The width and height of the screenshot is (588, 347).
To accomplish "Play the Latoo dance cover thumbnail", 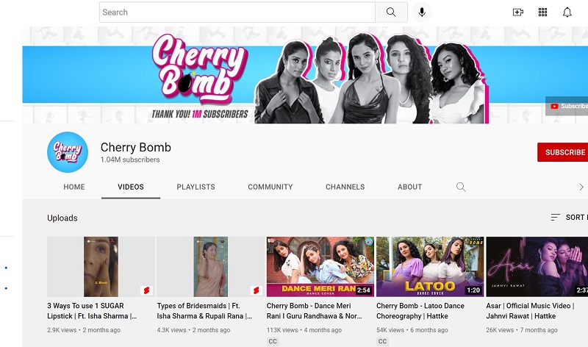I will (430, 266).
